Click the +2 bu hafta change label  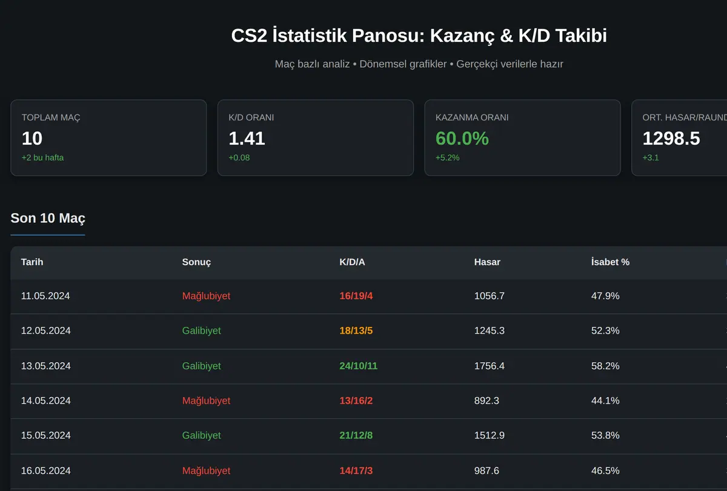click(42, 157)
